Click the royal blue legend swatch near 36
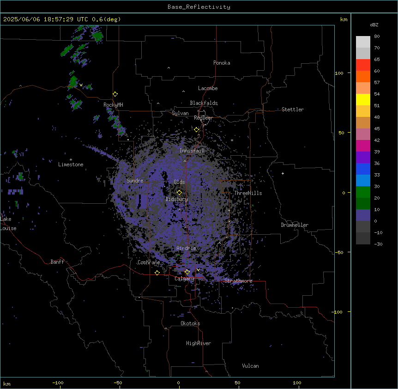 tap(363, 169)
